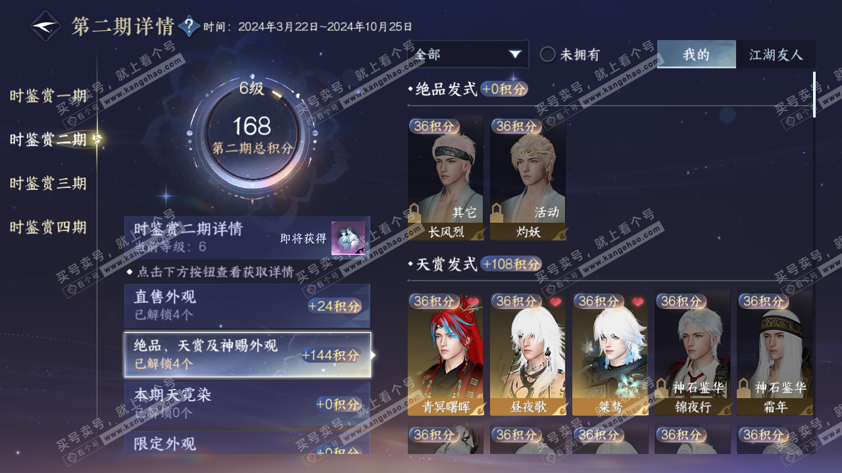842x473 pixels.
Task: Enable the 未拥有 filter radio button
Action: click(547, 55)
